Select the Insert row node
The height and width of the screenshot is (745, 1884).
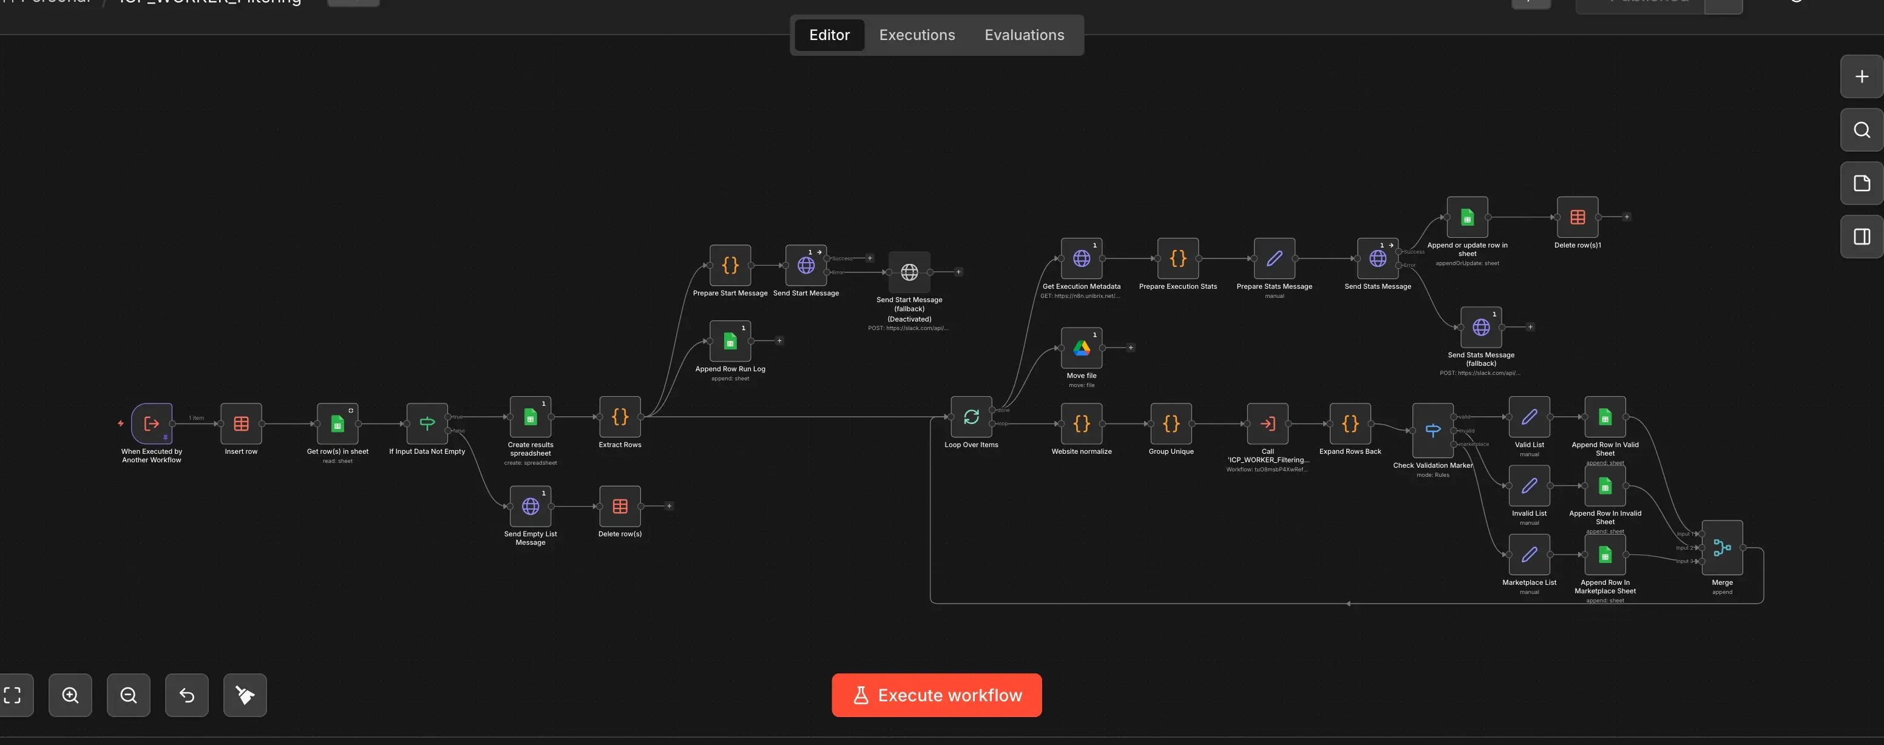[x=242, y=423]
